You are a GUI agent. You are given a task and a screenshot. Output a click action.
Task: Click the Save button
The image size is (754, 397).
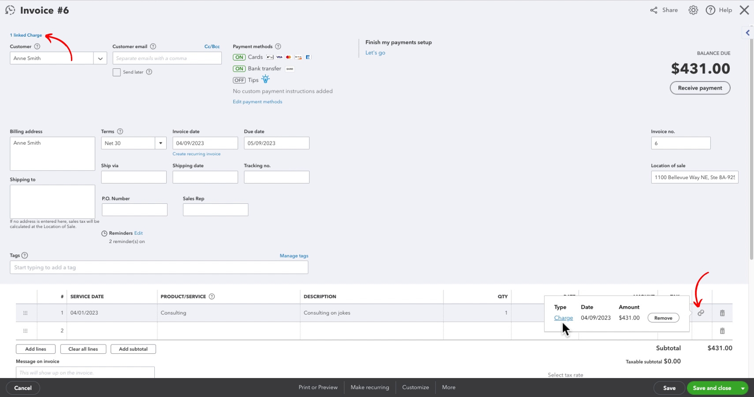click(669, 388)
